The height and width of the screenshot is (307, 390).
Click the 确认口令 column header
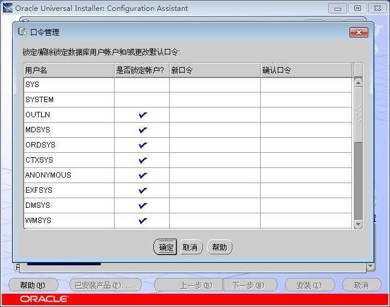tap(306, 70)
